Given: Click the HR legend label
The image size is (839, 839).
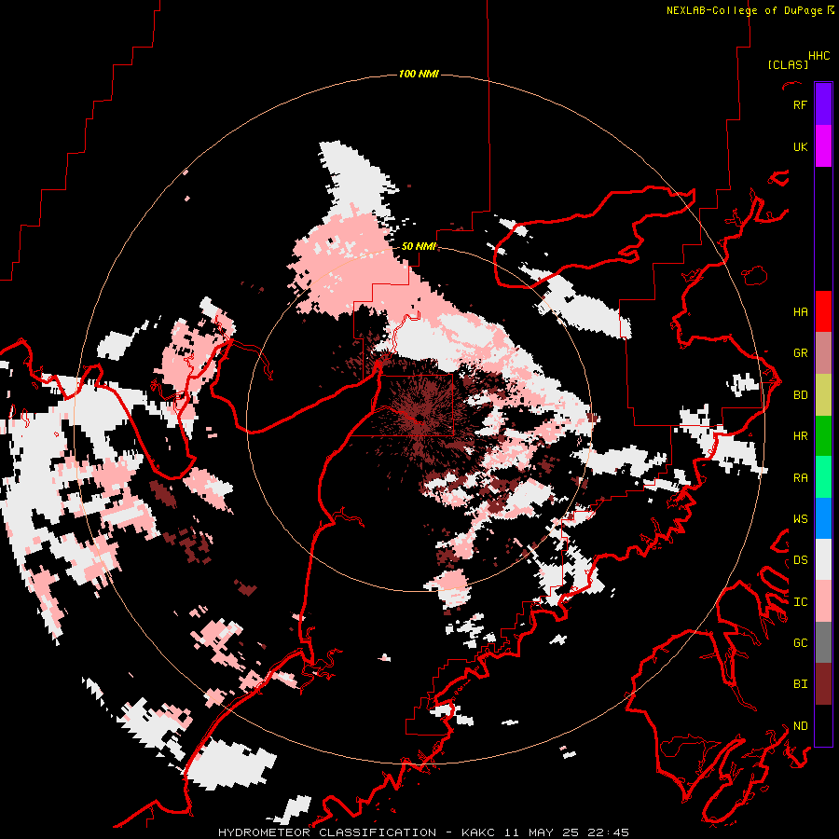Looking at the screenshot, I should [x=800, y=436].
